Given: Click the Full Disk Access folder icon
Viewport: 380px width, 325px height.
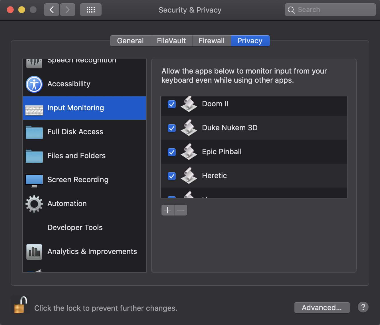Looking at the screenshot, I should click(34, 132).
